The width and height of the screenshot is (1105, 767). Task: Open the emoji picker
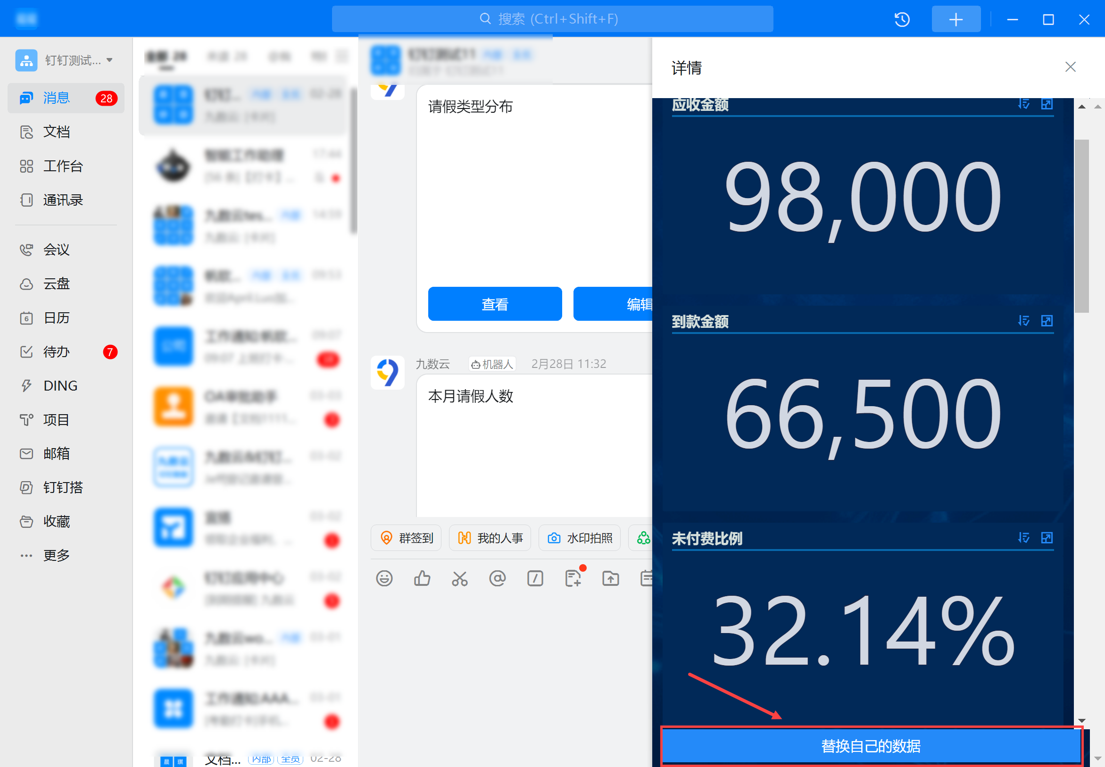pyautogui.click(x=384, y=578)
